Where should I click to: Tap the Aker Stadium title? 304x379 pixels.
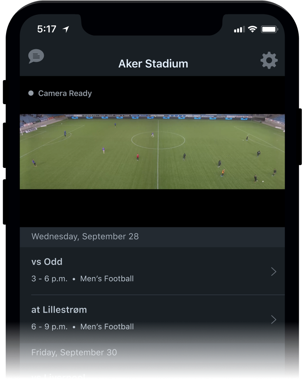(x=153, y=64)
